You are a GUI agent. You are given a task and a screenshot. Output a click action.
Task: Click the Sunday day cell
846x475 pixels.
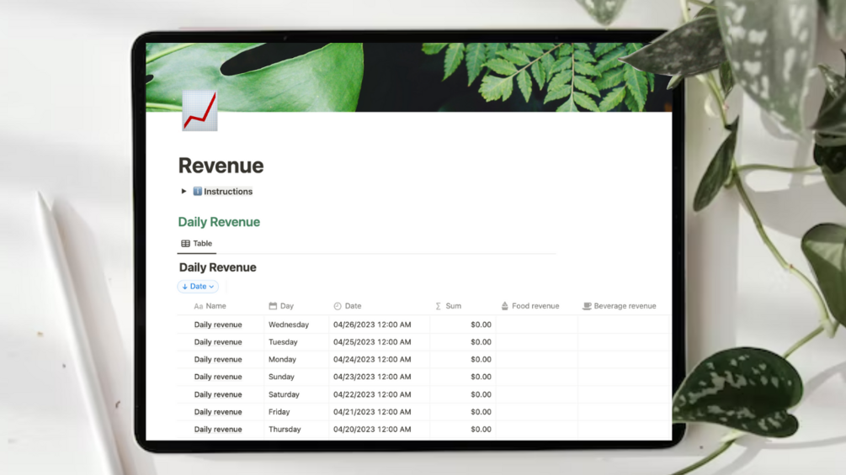click(x=296, y=377)
